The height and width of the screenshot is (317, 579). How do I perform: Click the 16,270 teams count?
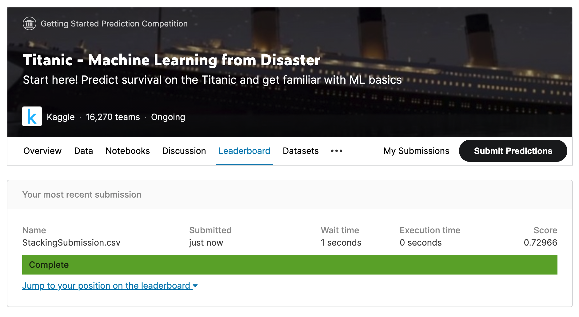pyautogui.click(x=113, y=117)
